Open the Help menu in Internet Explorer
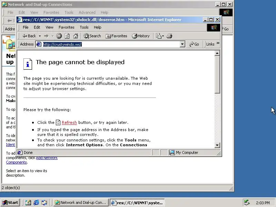 [x=98, y=27]
